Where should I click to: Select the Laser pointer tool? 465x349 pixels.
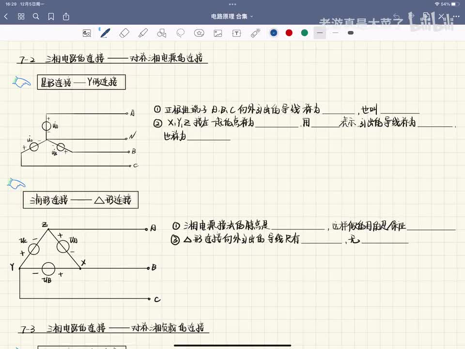pos(255,33)
